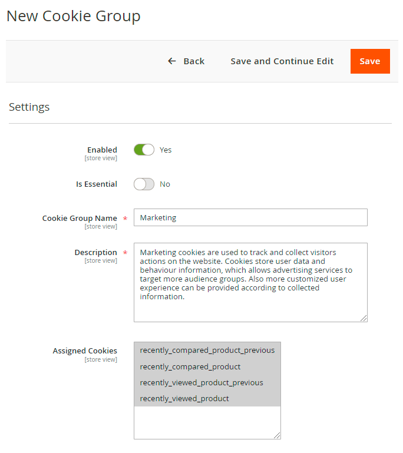Screen dimensions: 403x453
Task: Choose recently_viewed_product_previous in Assigned Cookies
Action: (201, 382)
